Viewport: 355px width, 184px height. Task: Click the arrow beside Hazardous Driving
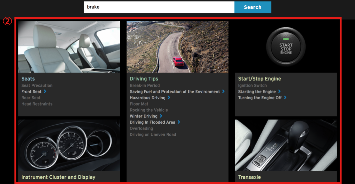pyautogui.click(x=169, y=98)
